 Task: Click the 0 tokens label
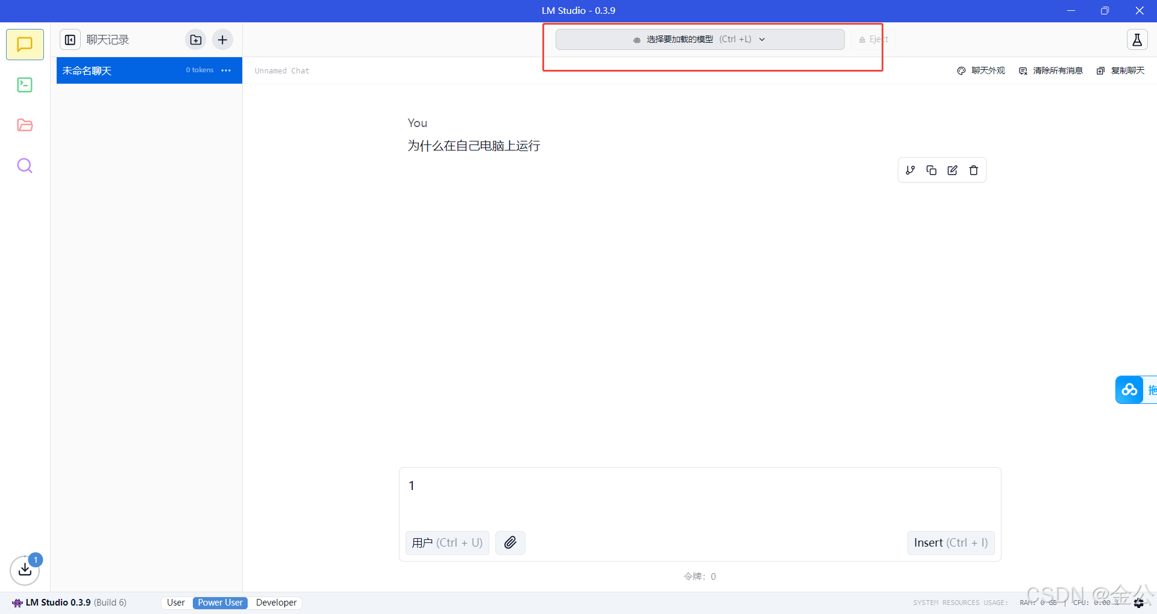coord(199,70)
